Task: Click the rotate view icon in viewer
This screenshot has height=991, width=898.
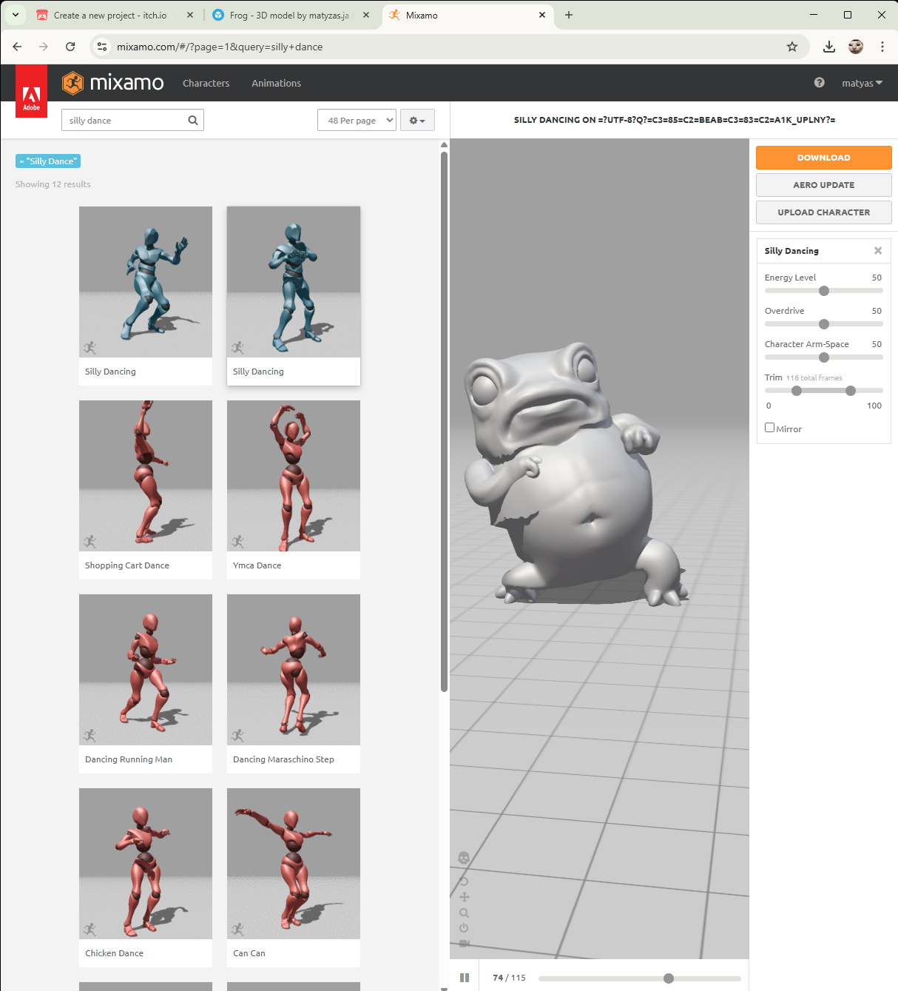Action: 464,881
